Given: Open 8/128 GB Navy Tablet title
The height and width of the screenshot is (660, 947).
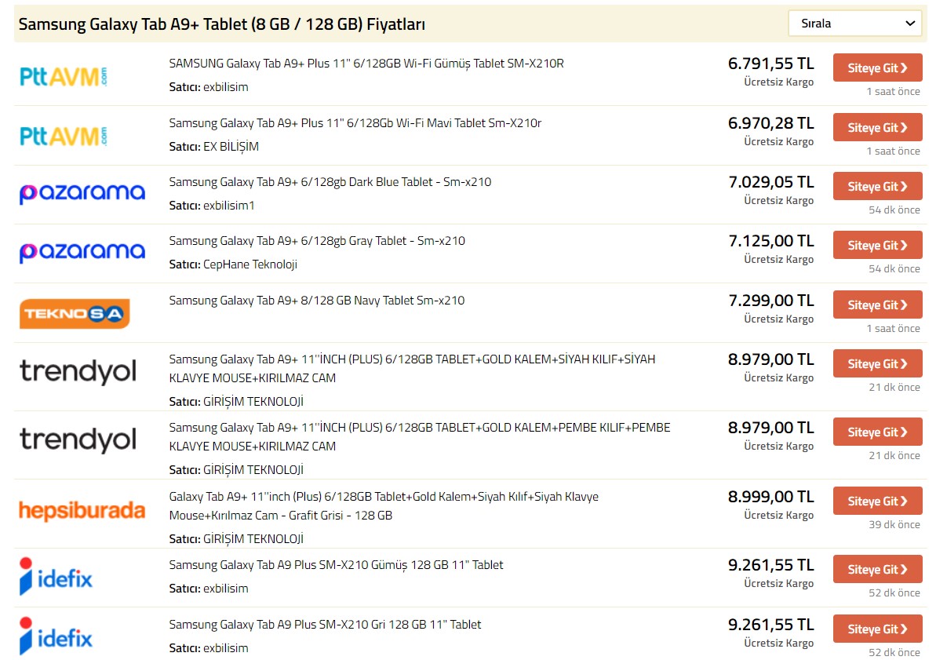Looking at the screenshot, I should [x=317, y=301].
